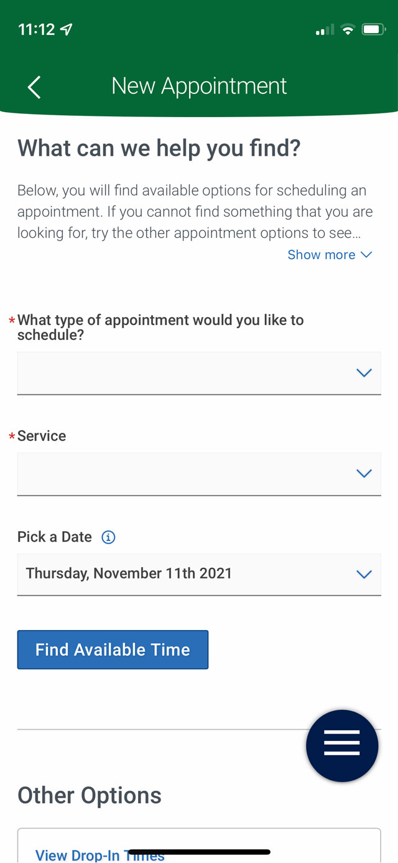Tap the Pick a Date info icon

[108, 537]
